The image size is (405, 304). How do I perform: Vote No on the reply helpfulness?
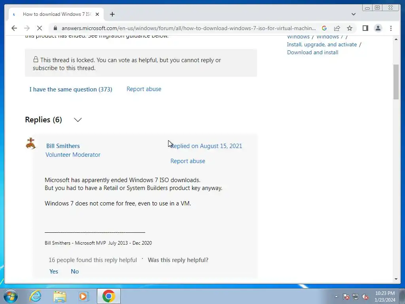point(75,271)
